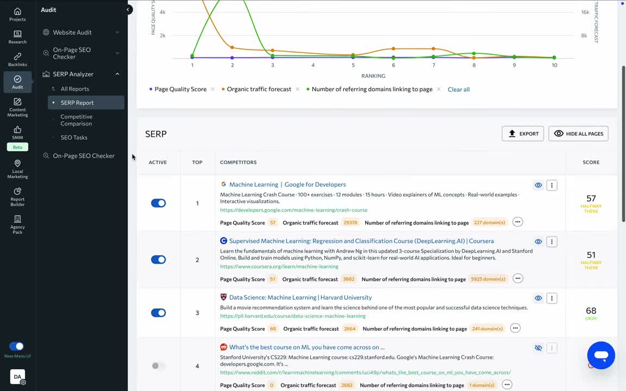The image size is (626, 391).
Task: Open bottom On-Page SEO Checker item
Action: click(x=84, y=156)
